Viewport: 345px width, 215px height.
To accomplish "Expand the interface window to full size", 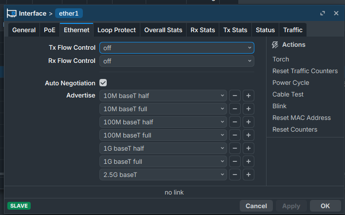I will (323, 13).
